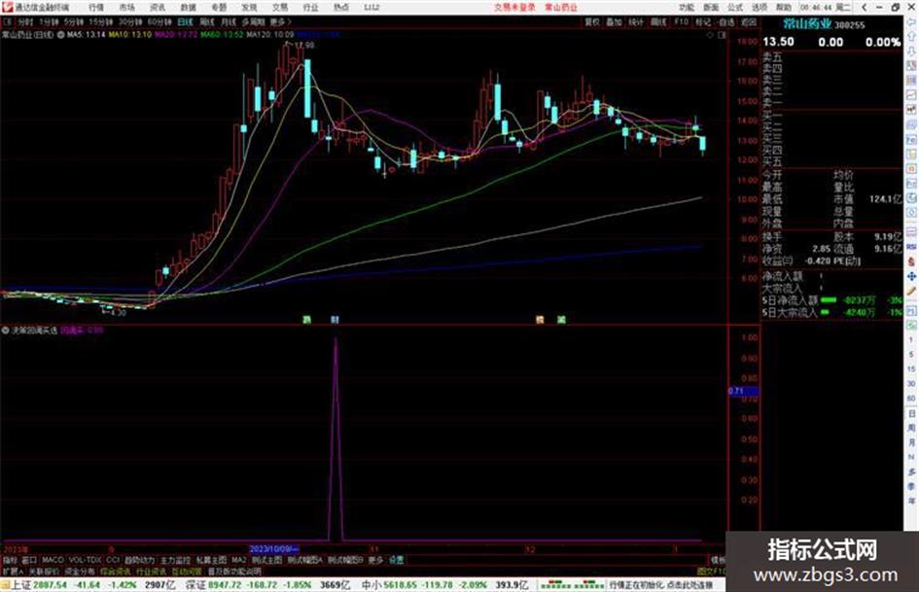Click the 行情正在初始化 reconnect message

point(661,585)
